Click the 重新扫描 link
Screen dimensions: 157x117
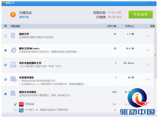click(x=24, y=17)
